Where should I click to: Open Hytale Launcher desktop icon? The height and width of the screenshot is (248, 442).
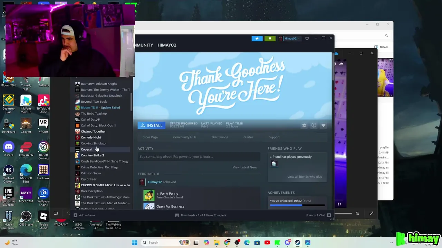point(9,220)
